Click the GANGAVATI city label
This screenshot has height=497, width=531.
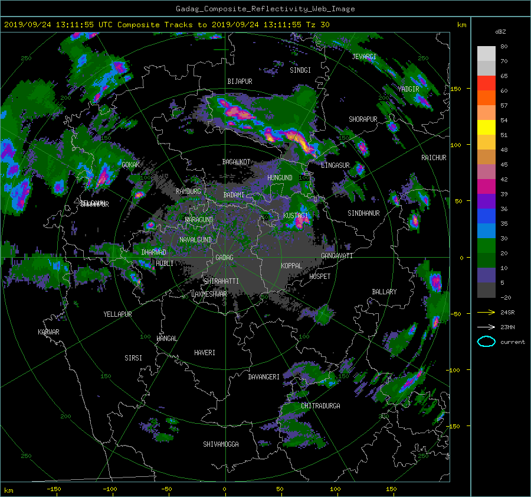(x=337, y=256)
